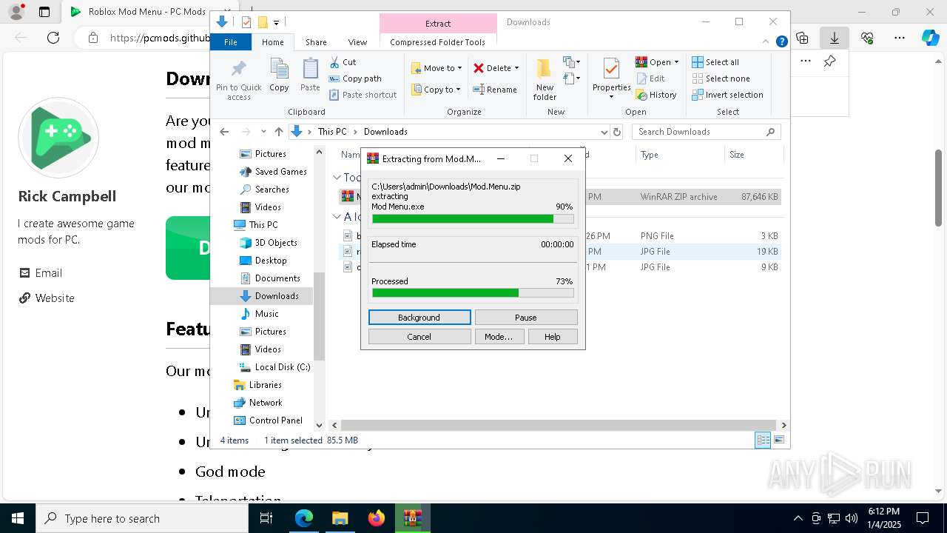Reload the browser page
This screenshot has width=947, height=533.
pyautogui.click(x=53, y=38)
